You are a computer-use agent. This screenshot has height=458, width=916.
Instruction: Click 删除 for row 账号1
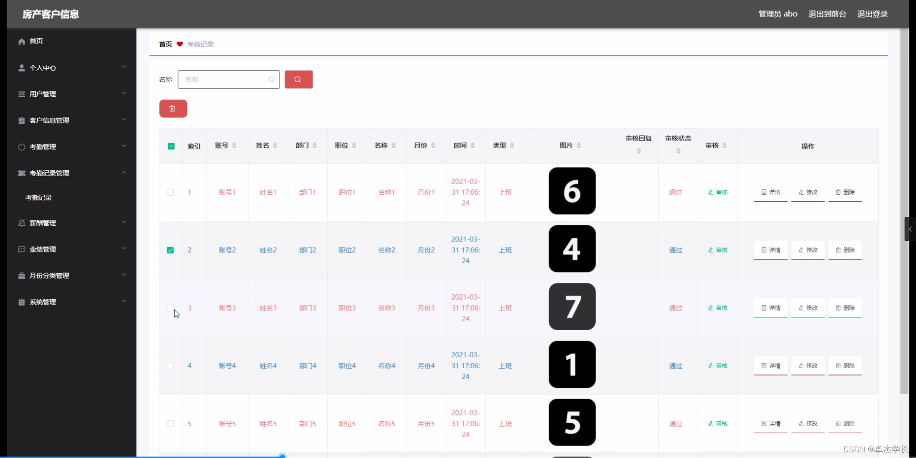click(845, 192)
